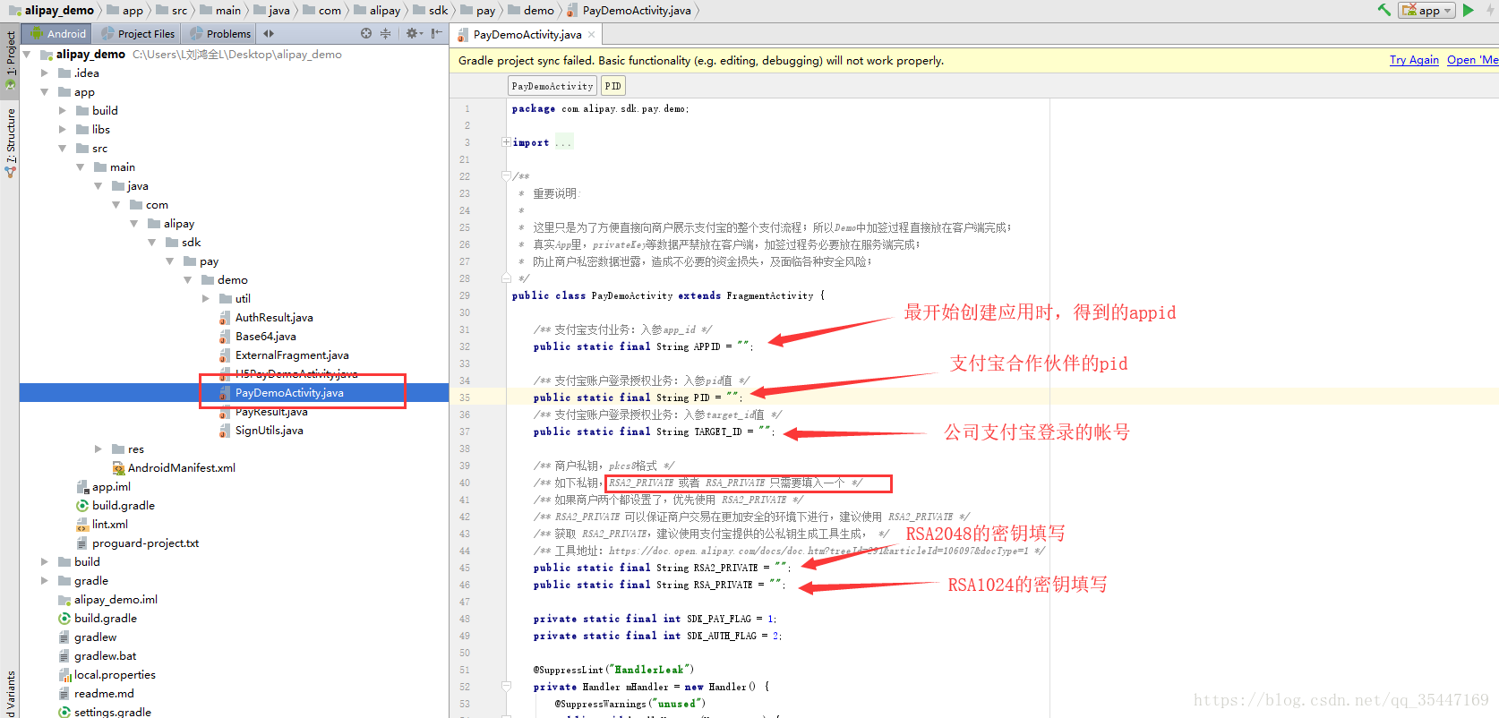
Task: Expand the .idea folder
Action: pos(45,73)
